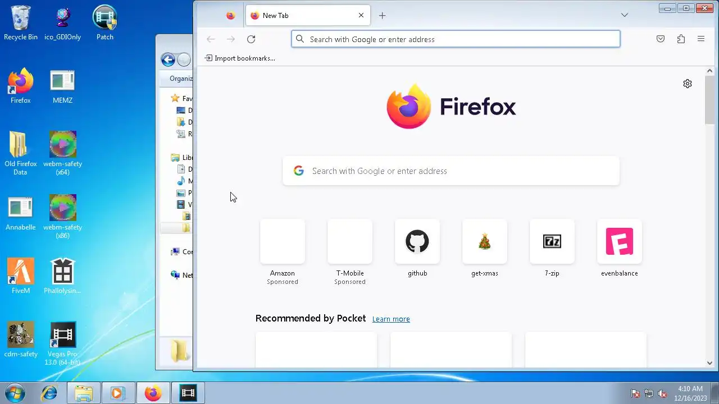Select the FiveM desktop shortcut
The height and width of the screenshot is (404, 719).
point(21,277)
